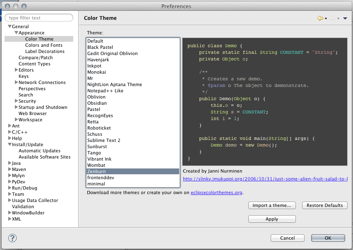The height and width of the screenshot is (250, 353).
Task: Expand the C/C++ preferences node
Action: click(10, 132)
